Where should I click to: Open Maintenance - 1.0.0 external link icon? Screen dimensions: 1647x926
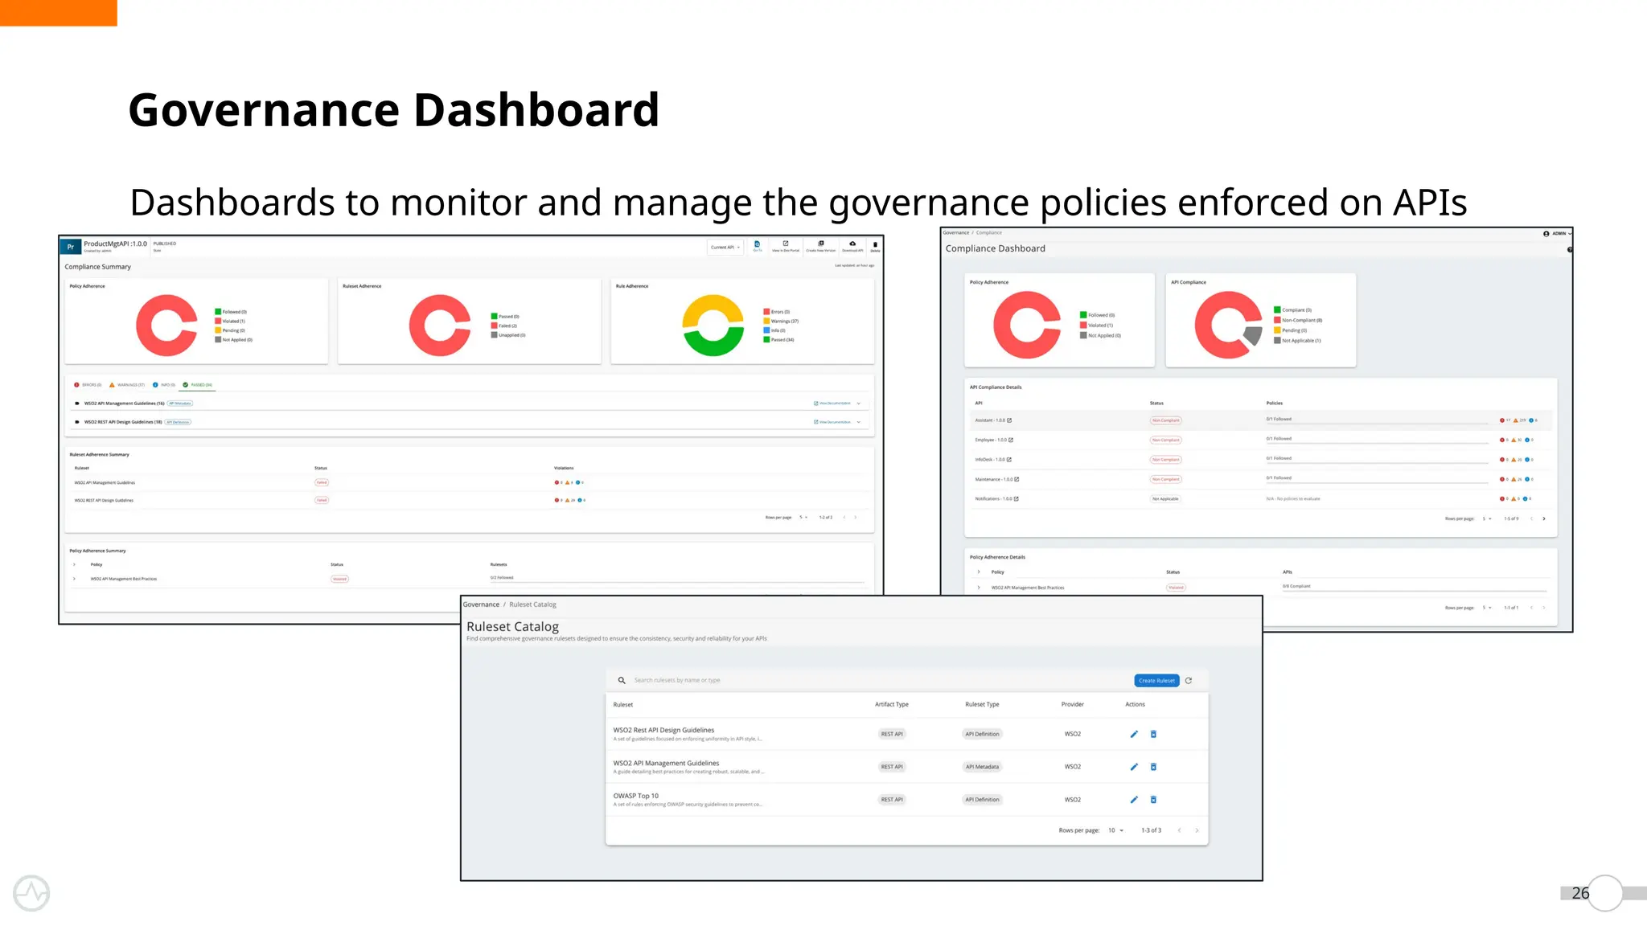pos(1017,479)
